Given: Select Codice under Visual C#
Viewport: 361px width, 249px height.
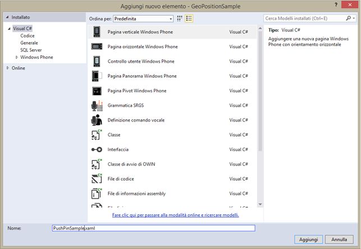Looking at the screenshot, I should (28, 35).
